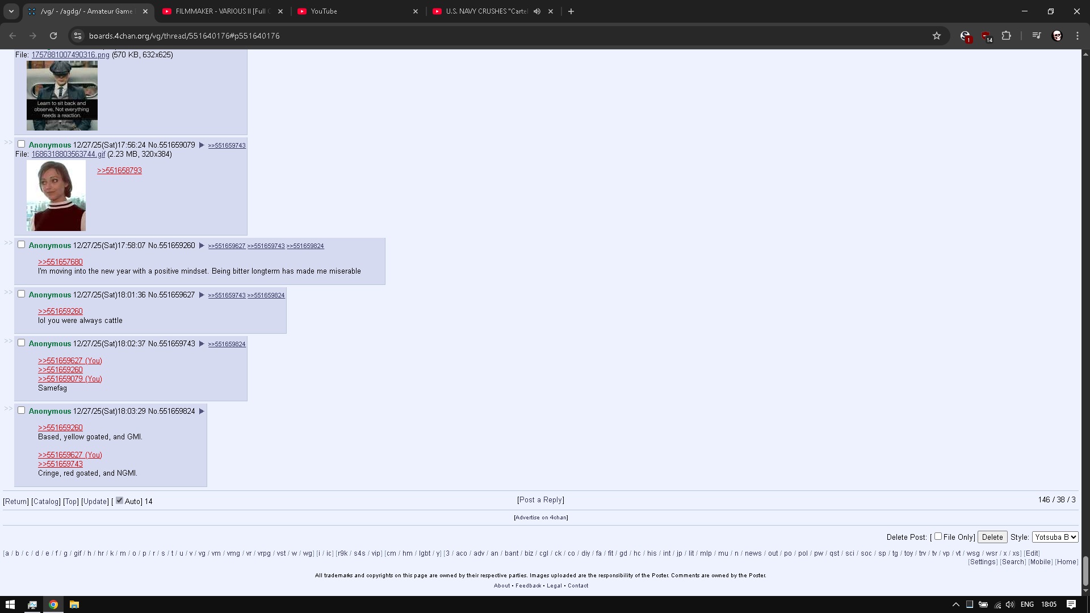
Task: Mute the U.S. NAVY tab's audio icon
Action: pos(536,11)
